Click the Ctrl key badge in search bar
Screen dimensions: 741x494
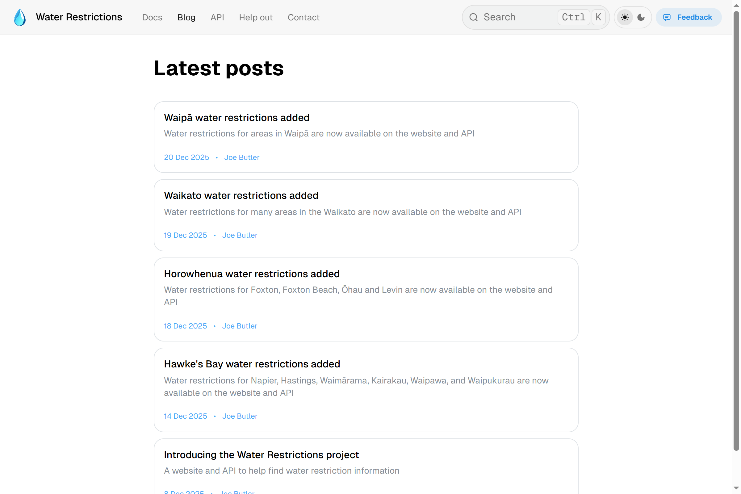pyautogui.click(x=573, y=17)
